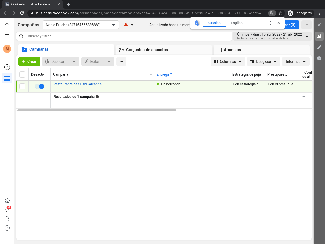Open the help question mark icon
This screenshot has width=325, height=244.
tap(7, 228)
